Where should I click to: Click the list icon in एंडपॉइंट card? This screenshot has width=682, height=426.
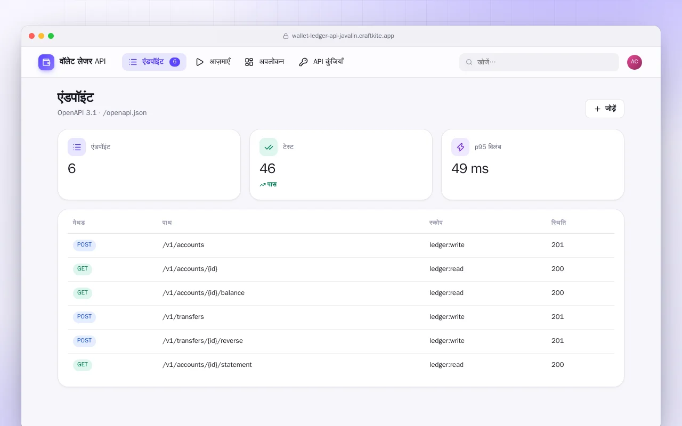pos(77,147)
